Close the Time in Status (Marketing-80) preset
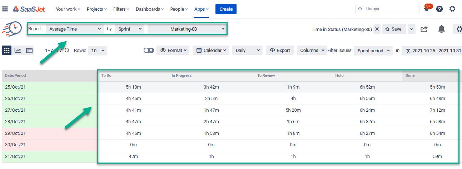This screenshot has width=462, height=169. (x=377, y=29)
